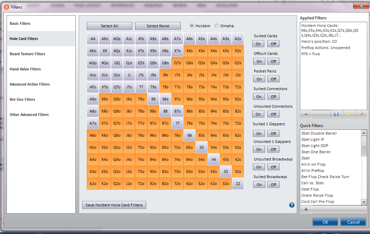The height and width of the screenshot is (234, 370).
Task: Select the Holdem radio button
Action: pos(192,26)
